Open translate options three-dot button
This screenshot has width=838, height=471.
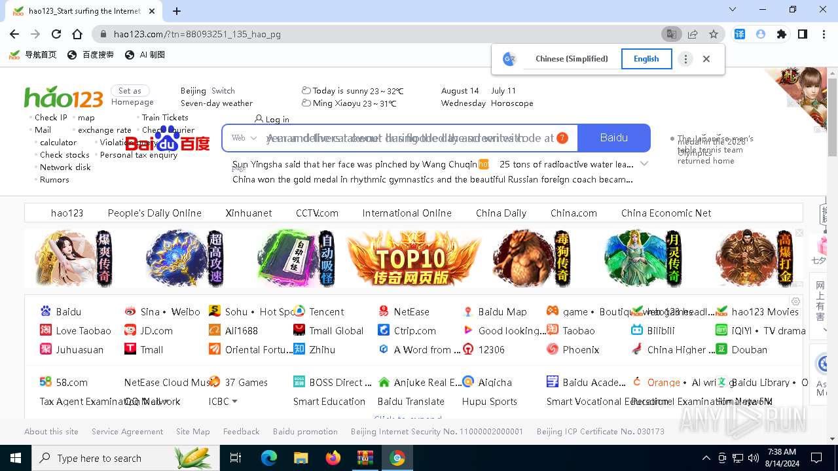685,59
